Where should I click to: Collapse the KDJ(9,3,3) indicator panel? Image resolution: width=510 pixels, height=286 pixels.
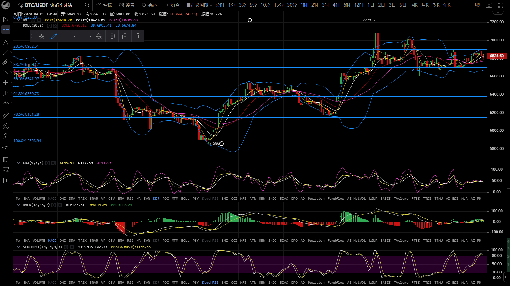coord(19,163)
